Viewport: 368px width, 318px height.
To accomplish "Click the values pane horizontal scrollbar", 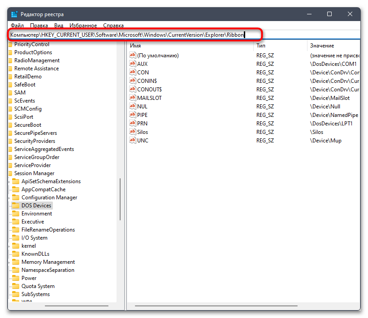I will click(x=216, y=306).
